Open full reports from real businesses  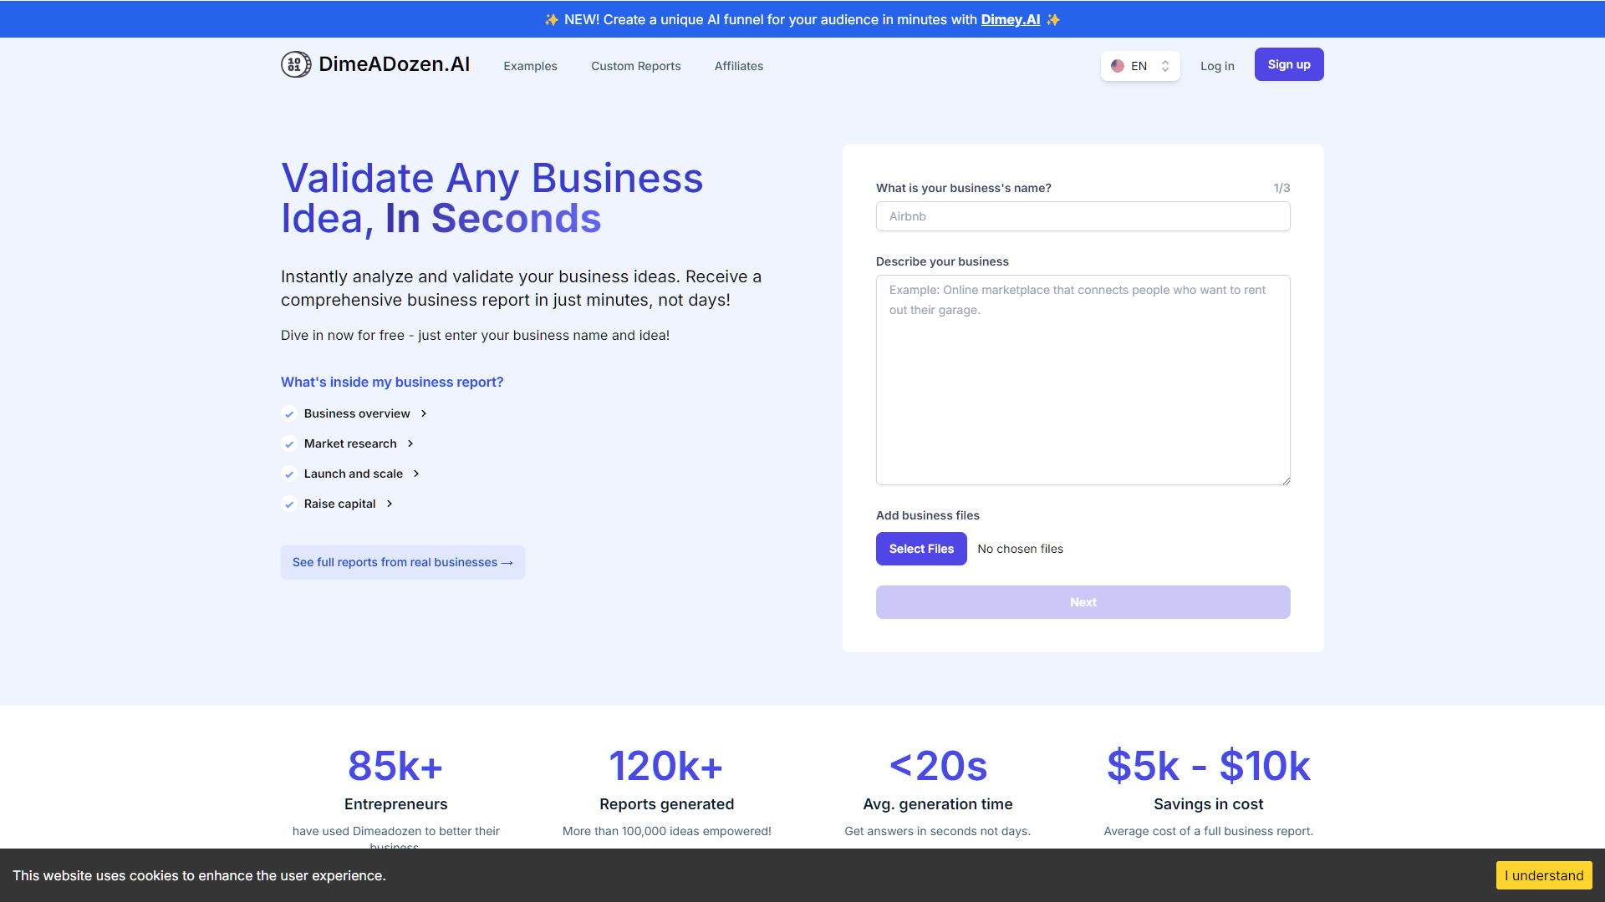(x=402, y=562)
